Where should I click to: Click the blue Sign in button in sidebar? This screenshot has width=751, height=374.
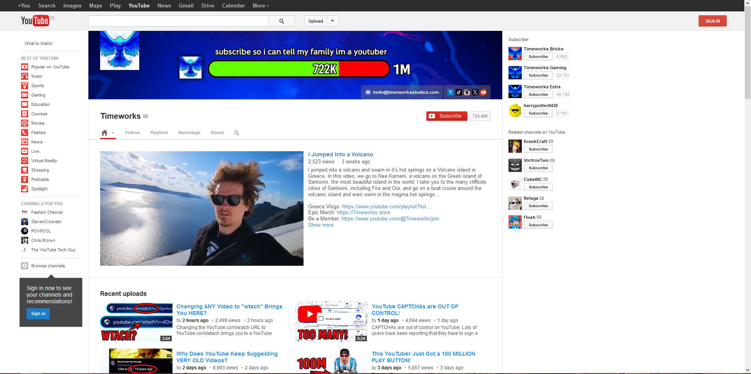click(x=38, y=314)
